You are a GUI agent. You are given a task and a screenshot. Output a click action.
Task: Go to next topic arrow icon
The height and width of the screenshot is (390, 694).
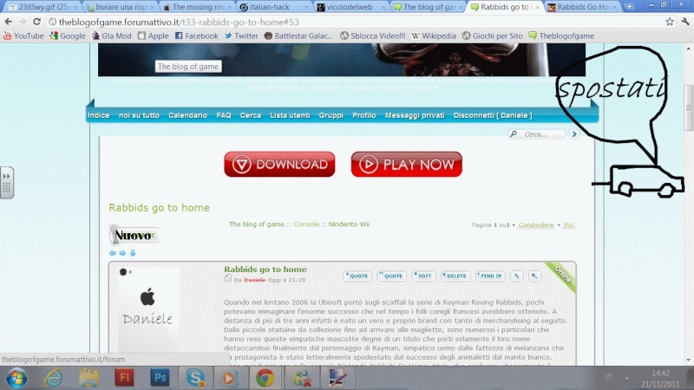(122, 253)
